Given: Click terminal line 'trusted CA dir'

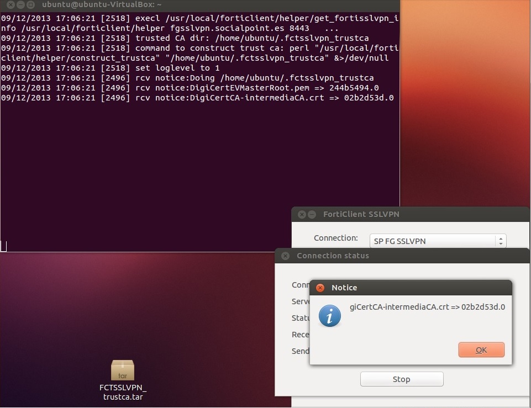Looking at the screenshot, I should pos(185,38).
